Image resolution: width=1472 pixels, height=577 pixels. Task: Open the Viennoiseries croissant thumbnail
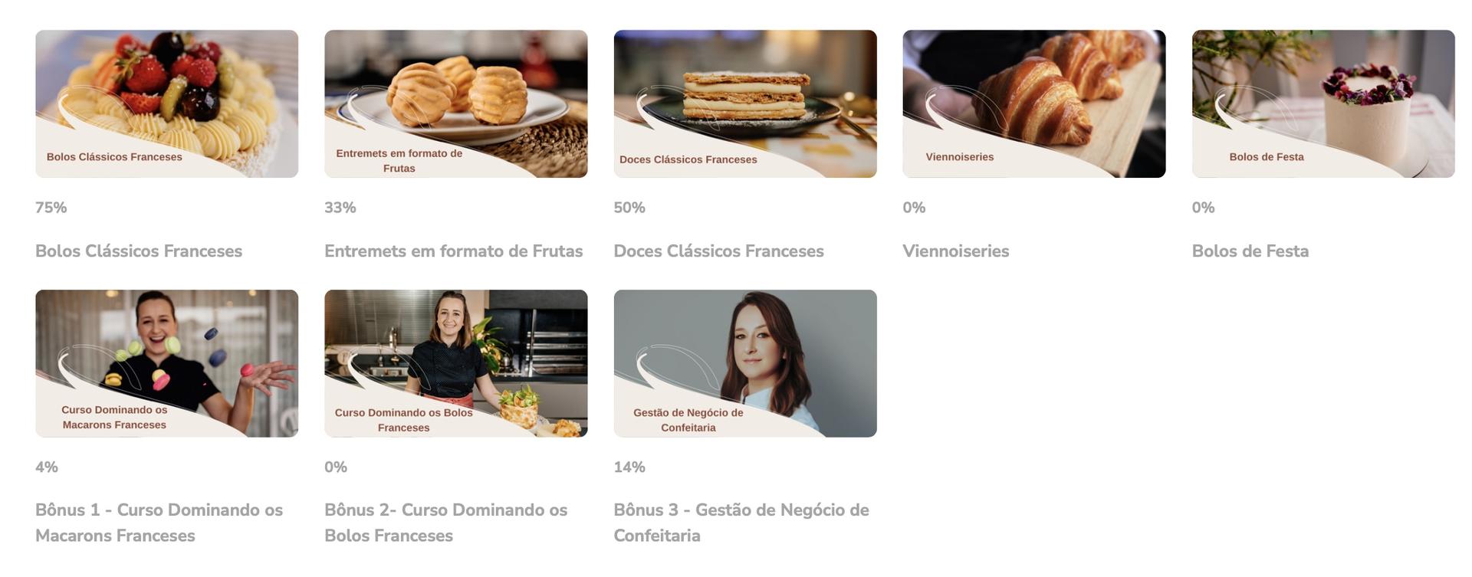tap(1034, 103)
